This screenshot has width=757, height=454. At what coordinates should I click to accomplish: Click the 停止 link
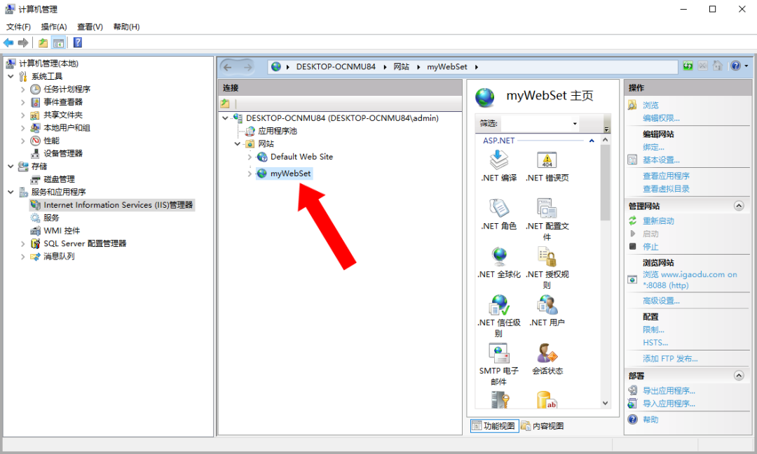tap(650, 247)
